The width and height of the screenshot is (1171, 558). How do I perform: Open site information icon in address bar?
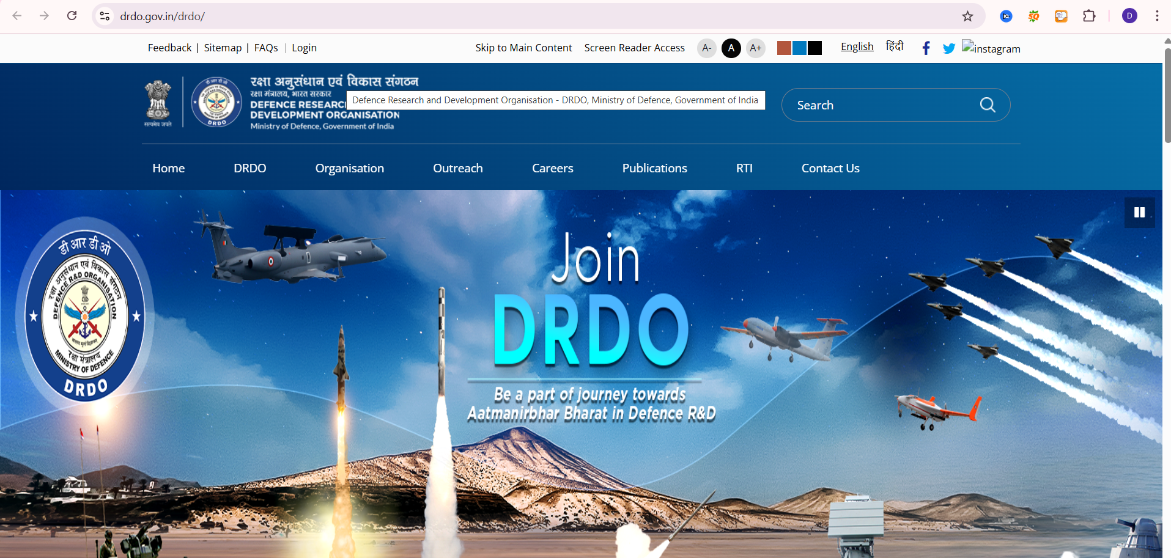[105, 17]
